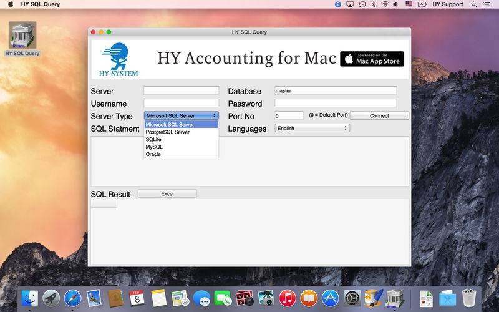
Task: Click the Excel export button
Action: pyautogui.click(x=167, y=193)
